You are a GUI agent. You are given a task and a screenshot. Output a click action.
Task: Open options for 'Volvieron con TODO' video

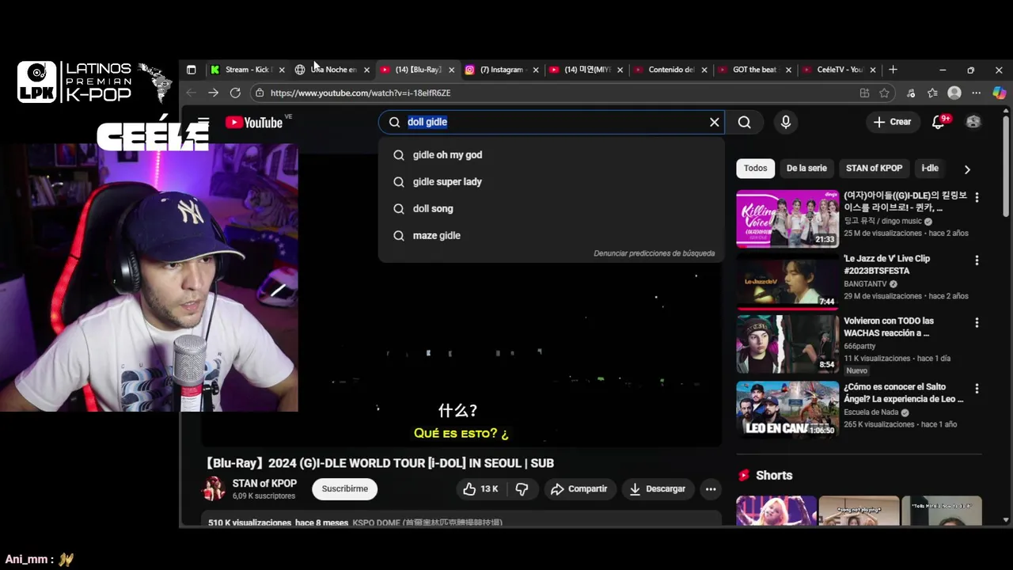(x=977, y=322)
